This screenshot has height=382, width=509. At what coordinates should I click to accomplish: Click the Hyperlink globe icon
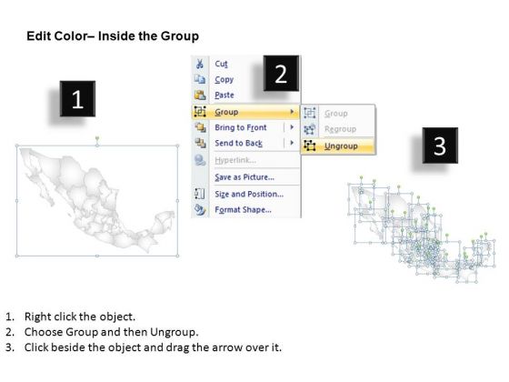pyautogui.click(x=200, y=160)
